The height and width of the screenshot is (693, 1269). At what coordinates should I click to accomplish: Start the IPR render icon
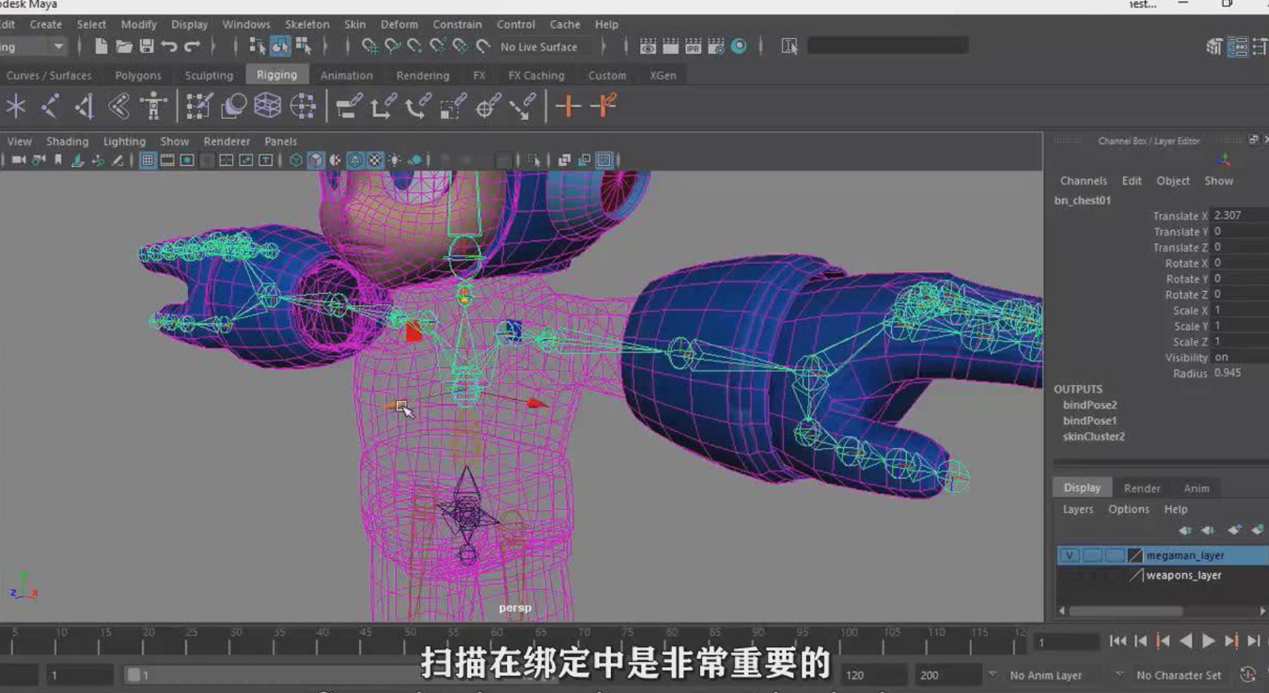[693, 47]
